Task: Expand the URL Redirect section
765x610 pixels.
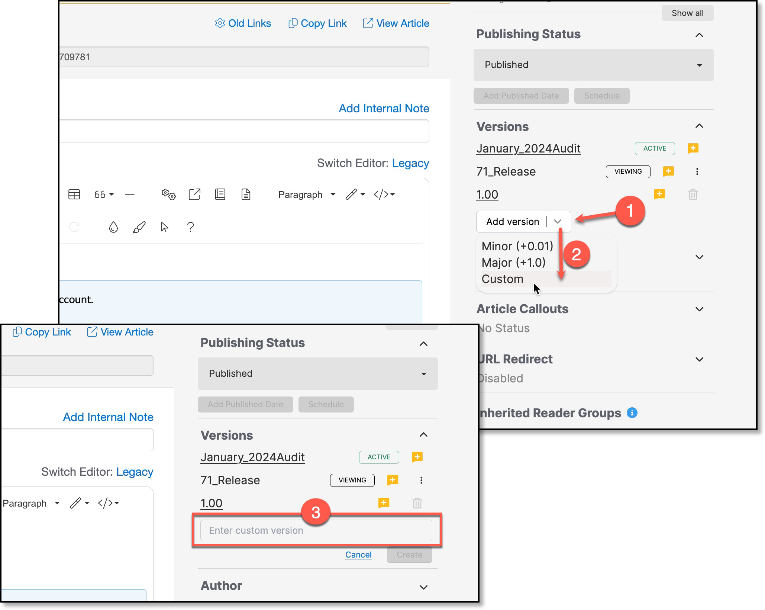Action: pos(699,359)
